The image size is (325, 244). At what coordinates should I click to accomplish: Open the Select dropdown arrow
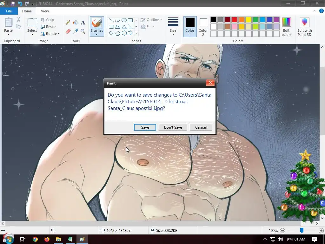pos(32,34)
